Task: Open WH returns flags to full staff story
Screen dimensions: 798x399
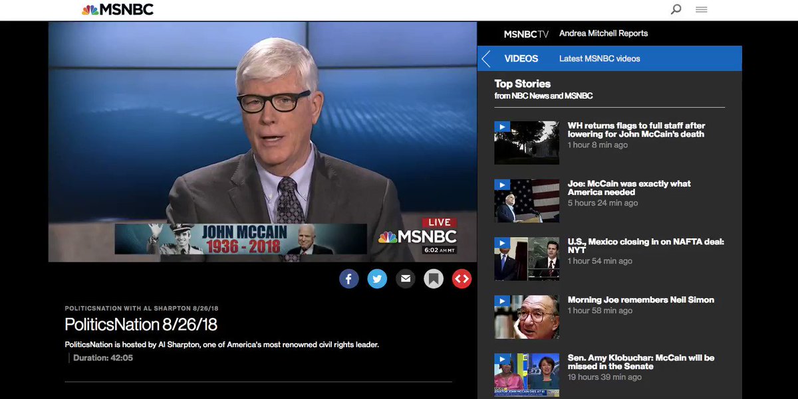Action: [x=636, y=129]
